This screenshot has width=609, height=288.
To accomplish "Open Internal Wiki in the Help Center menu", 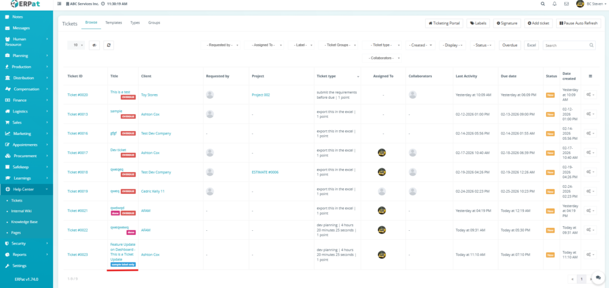I will coord(22,211).
